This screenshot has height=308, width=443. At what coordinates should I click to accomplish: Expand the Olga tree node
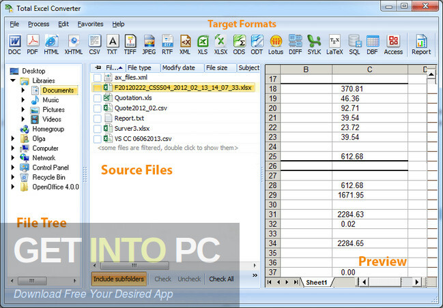[x=13, y=138]
